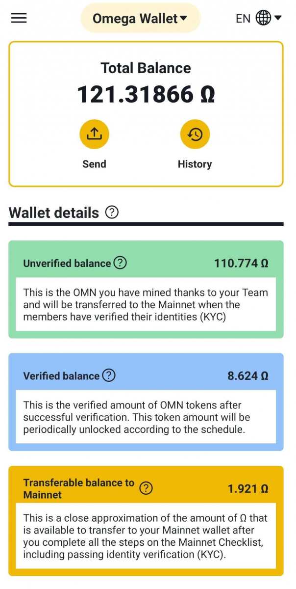Image resolution: width=296 pixels, height=589 pixels.
Task: Click the 1.921 Ω transferable amount
Action: coord(248,489)
